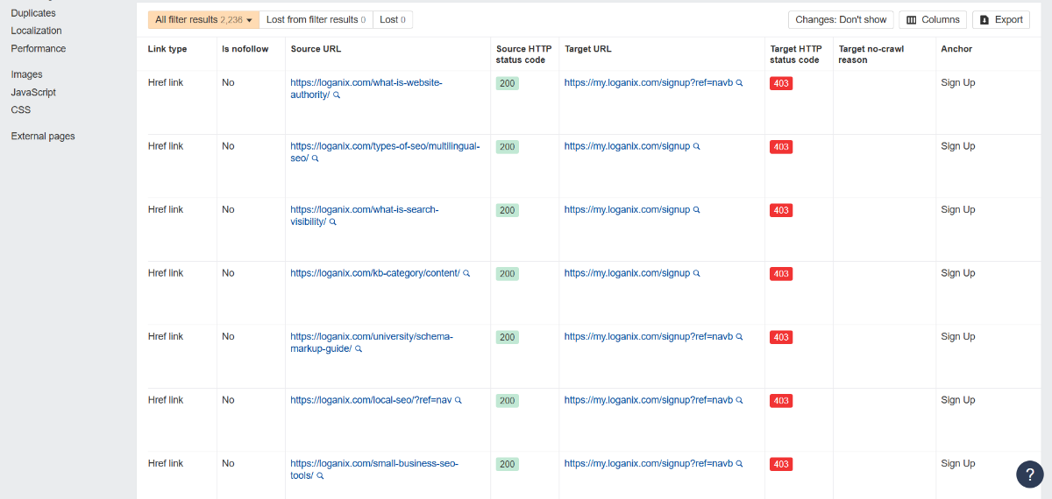Open Performance in the sidebar
The width and height of the screenshot is (1052, 499).
coord(39,48)
